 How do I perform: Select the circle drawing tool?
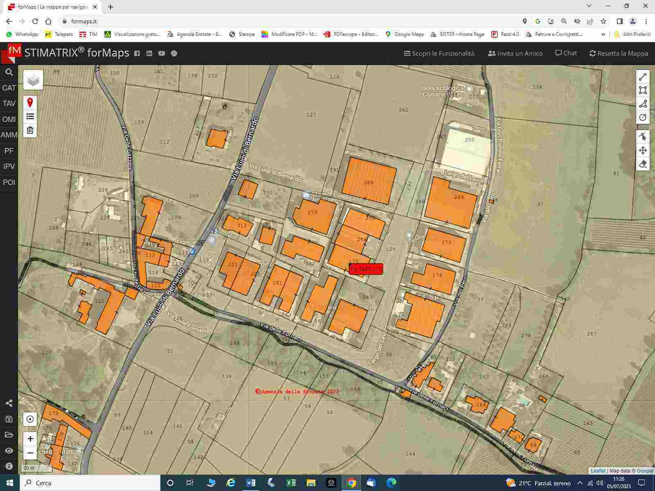643,117
